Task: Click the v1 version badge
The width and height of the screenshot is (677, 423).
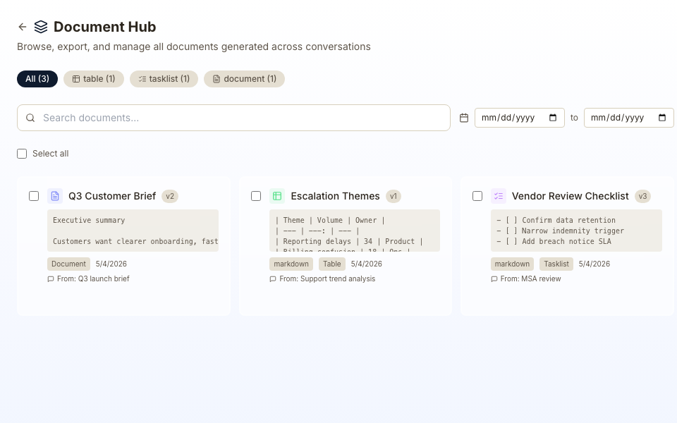Action: 394,197
